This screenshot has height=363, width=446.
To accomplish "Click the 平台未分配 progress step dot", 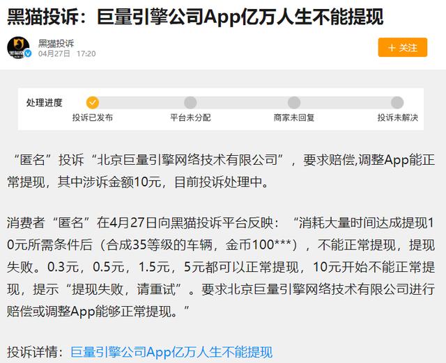I will click(x=190, y=102).
